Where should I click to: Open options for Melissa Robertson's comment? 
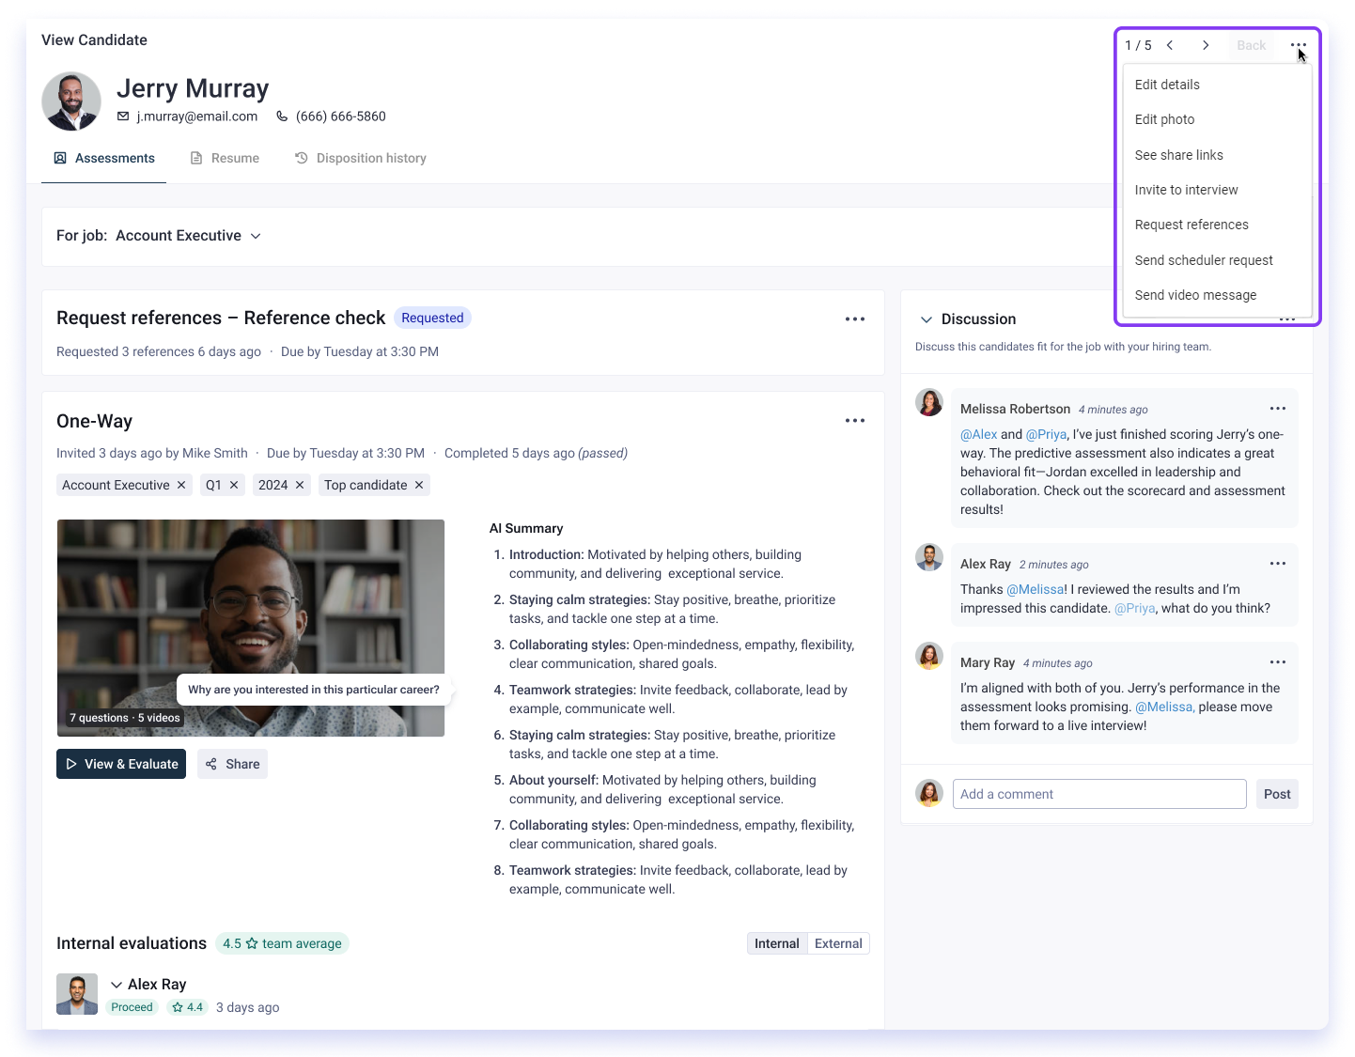click(x=1277, y=409)
